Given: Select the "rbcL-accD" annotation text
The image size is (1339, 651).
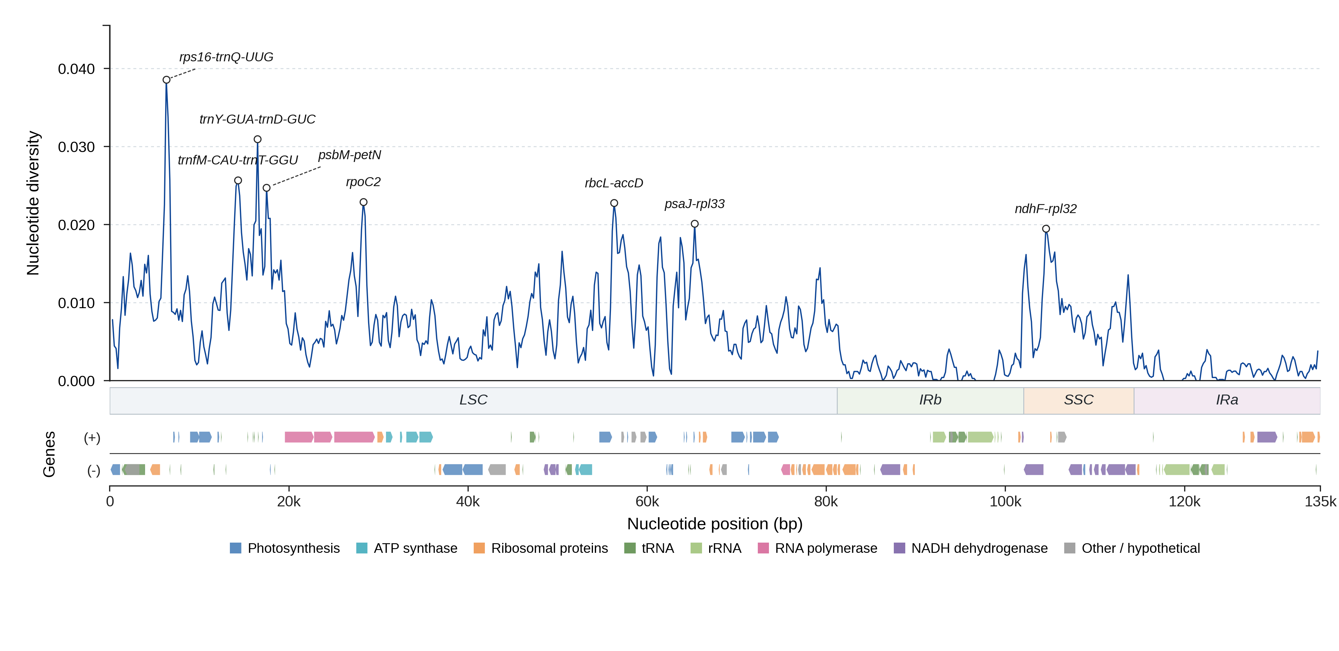Looking at the screenshot, I should coord(614,183).
